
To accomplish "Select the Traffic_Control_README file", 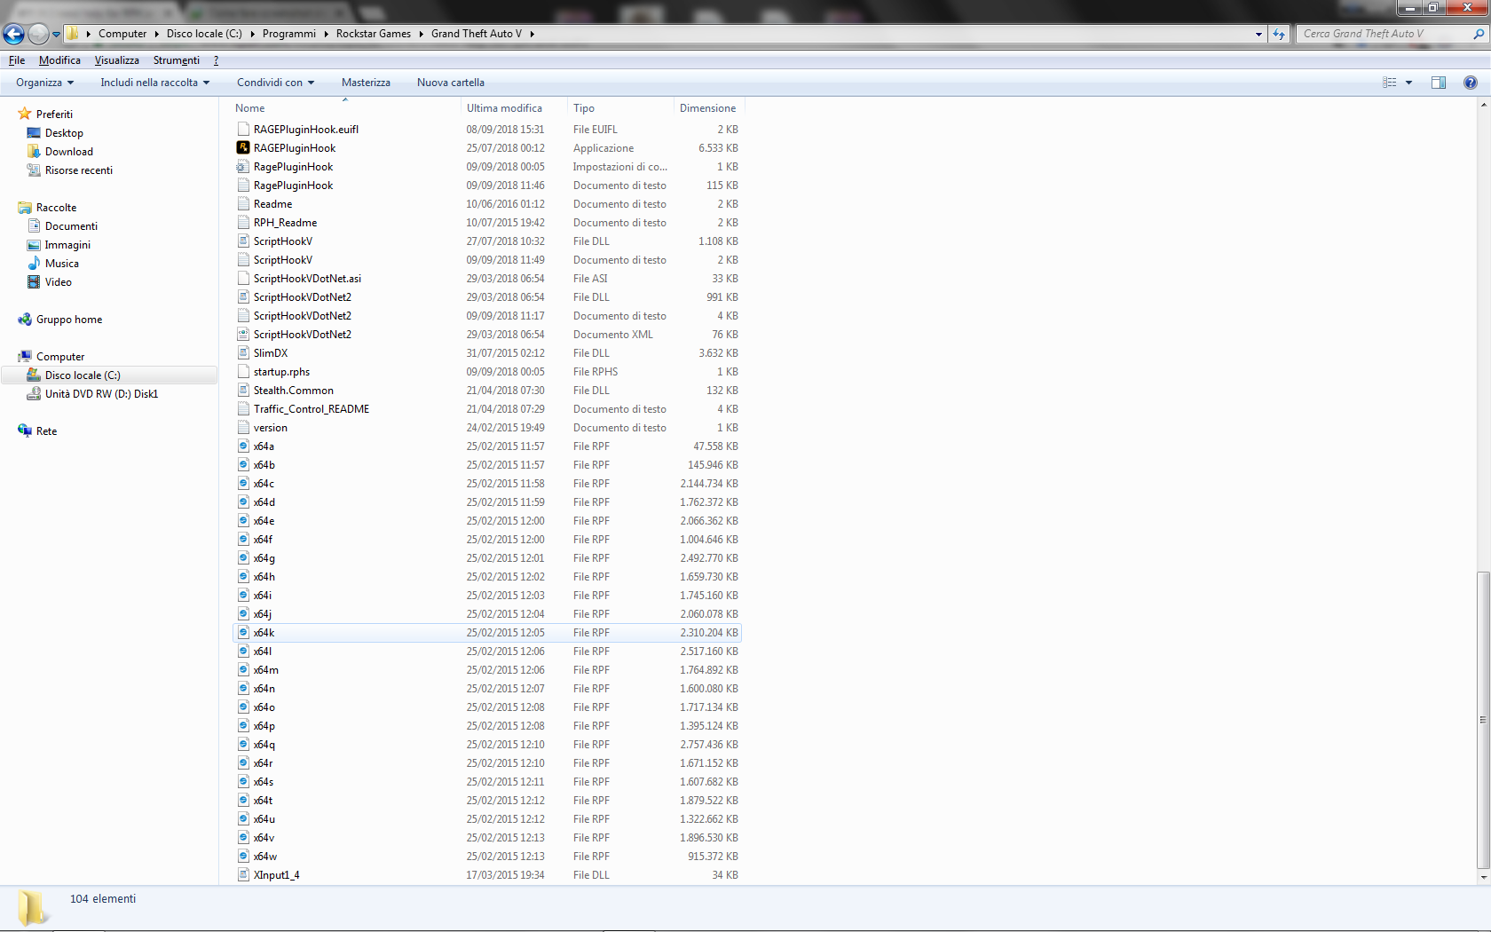I will point(312,409).
